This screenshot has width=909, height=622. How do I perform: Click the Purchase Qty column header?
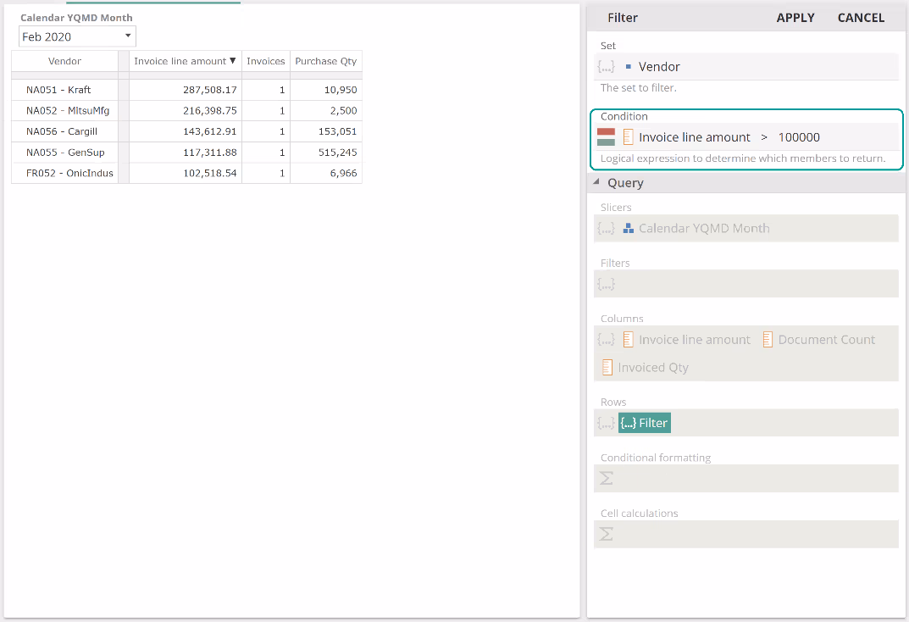tap(325, 61)
